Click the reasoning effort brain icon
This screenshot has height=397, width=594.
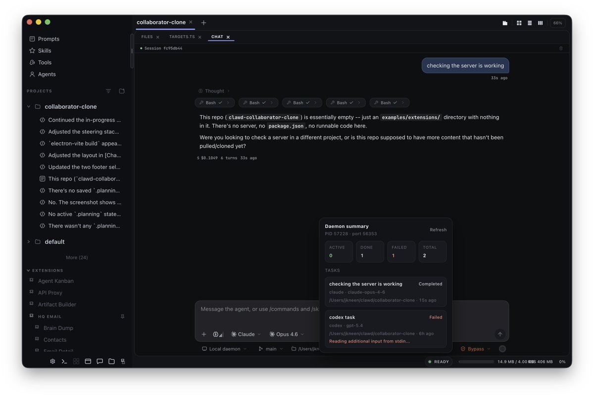pos(218,334)
